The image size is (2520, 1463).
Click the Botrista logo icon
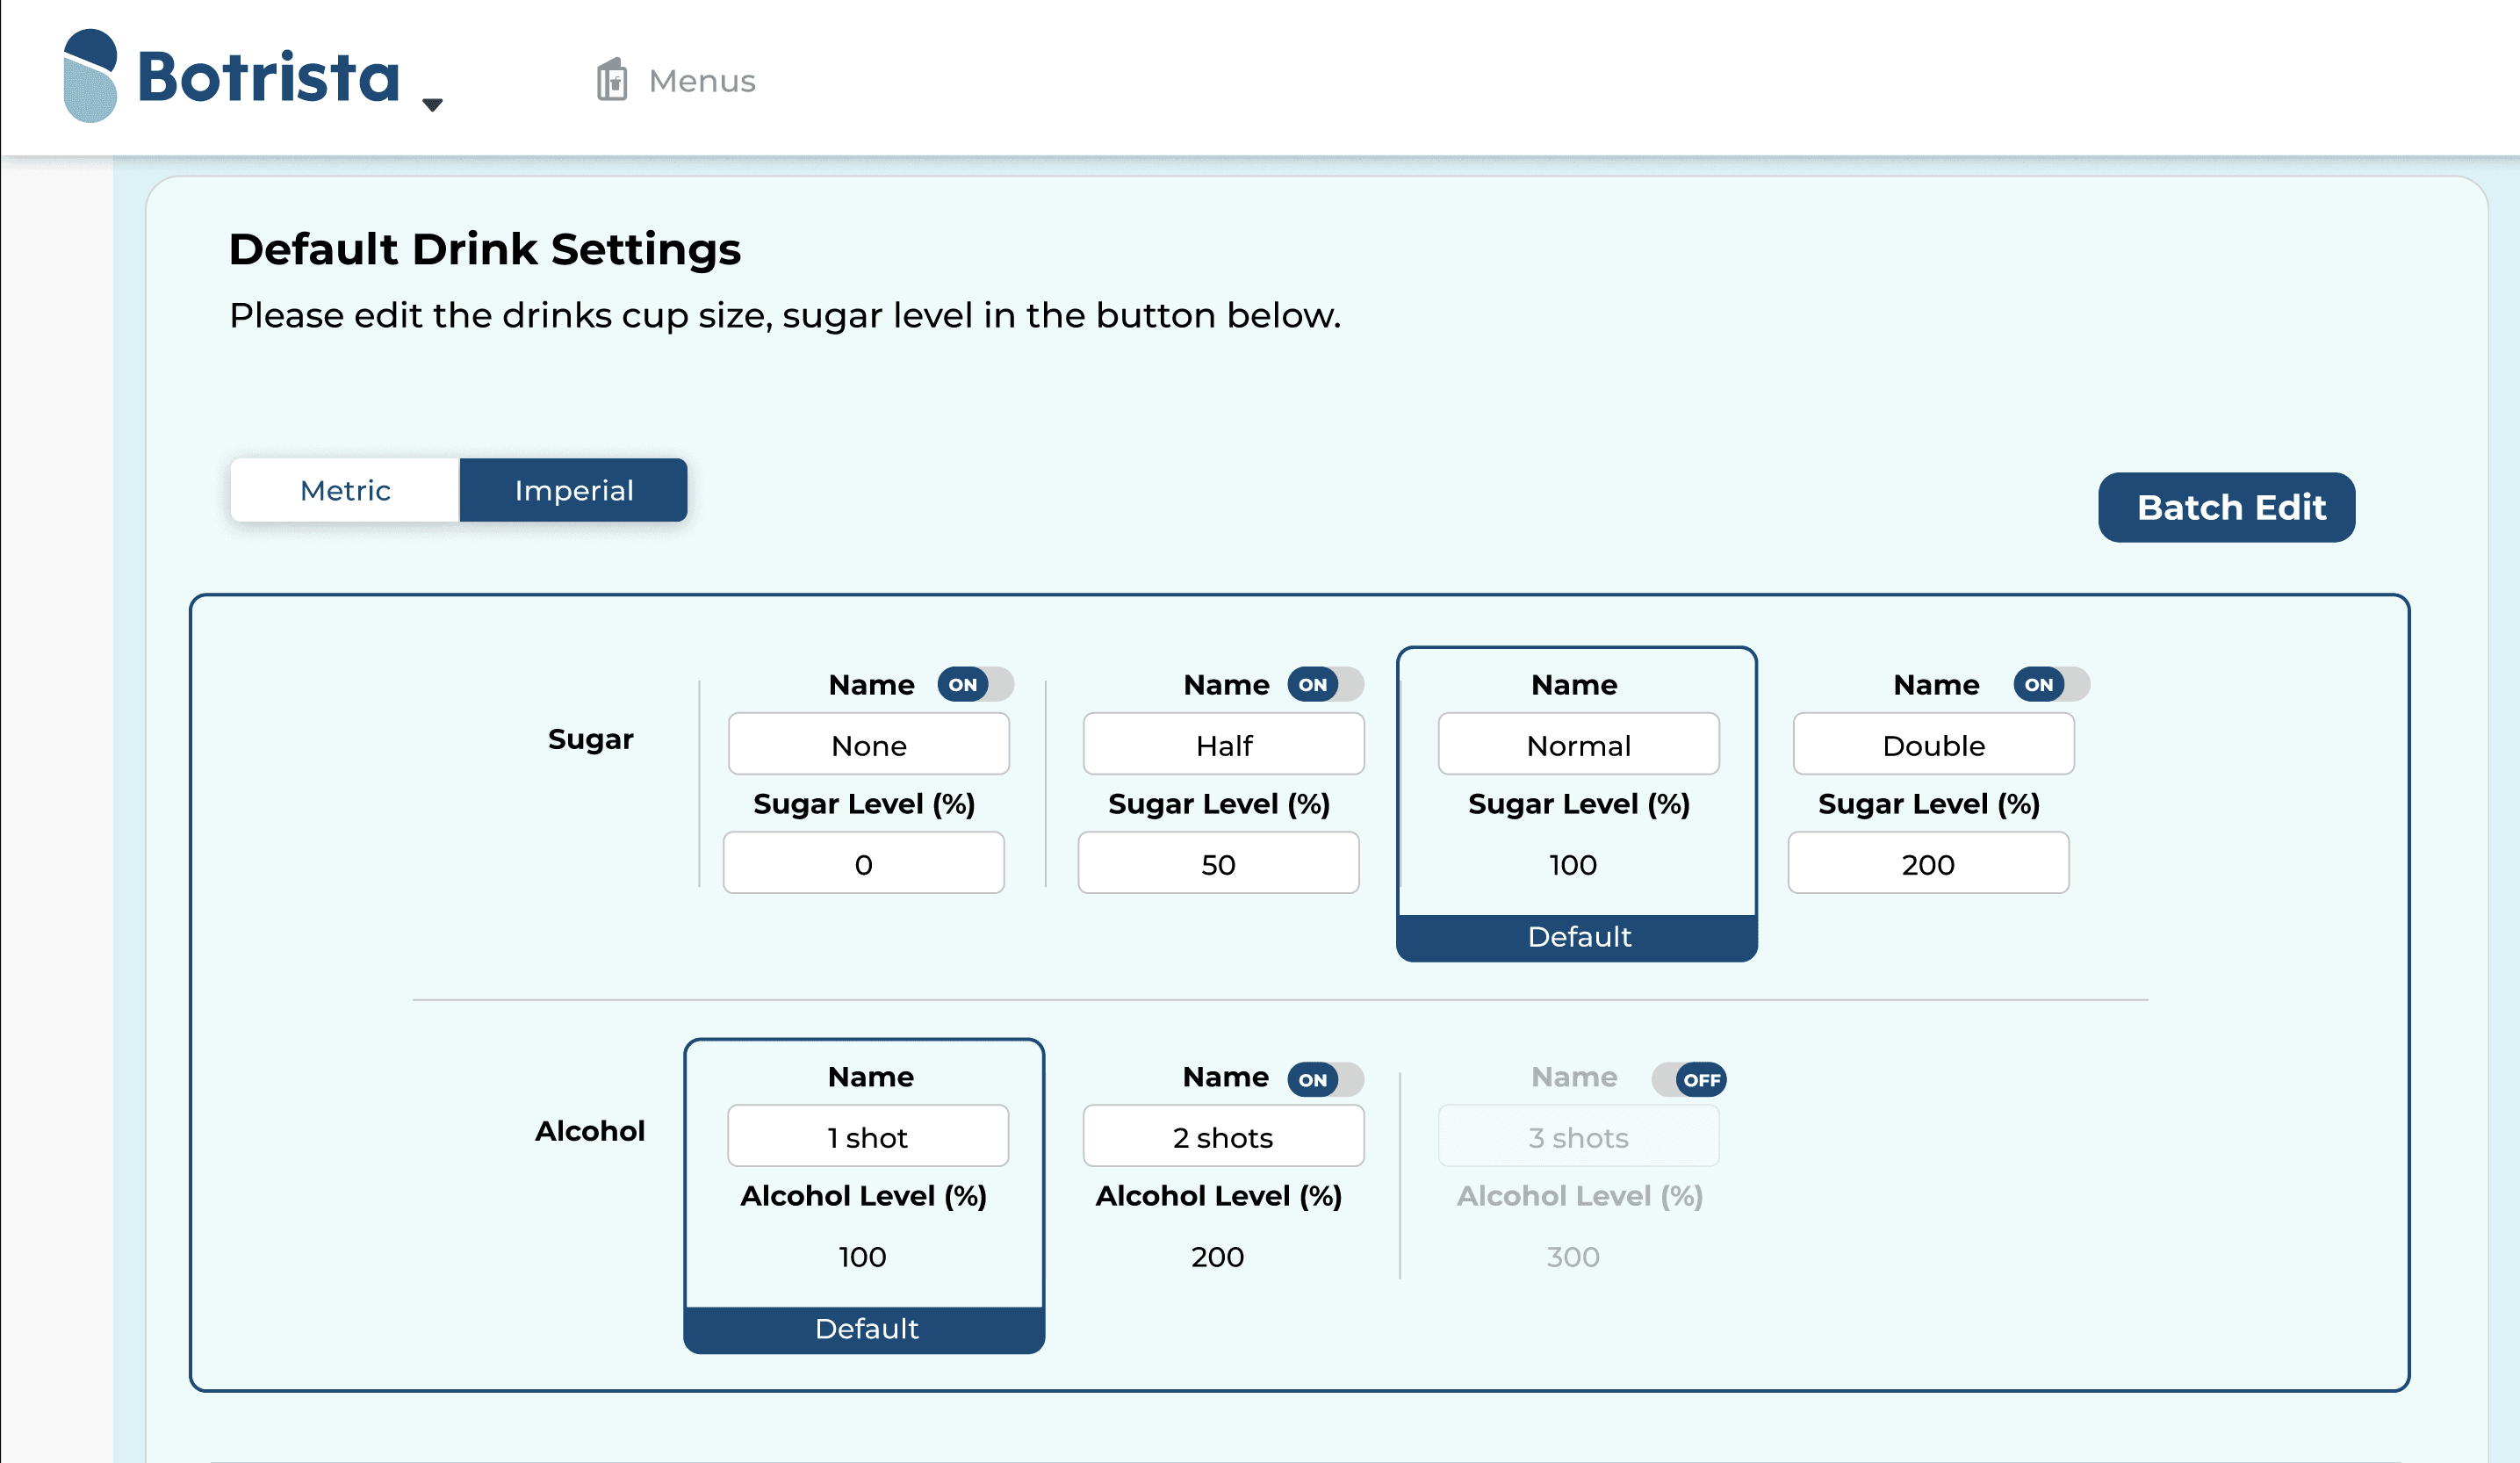click(90, 76)
